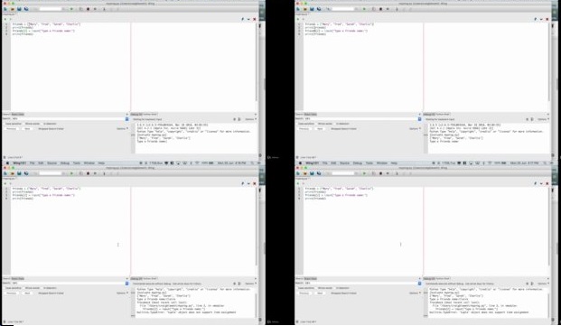Open Options dropdown in top-left search panel

click(122, 128)
